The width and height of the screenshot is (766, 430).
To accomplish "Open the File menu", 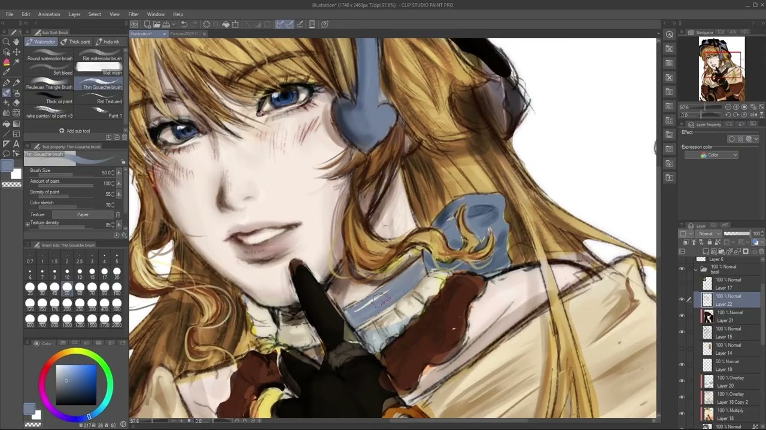I will coord(10,14).
